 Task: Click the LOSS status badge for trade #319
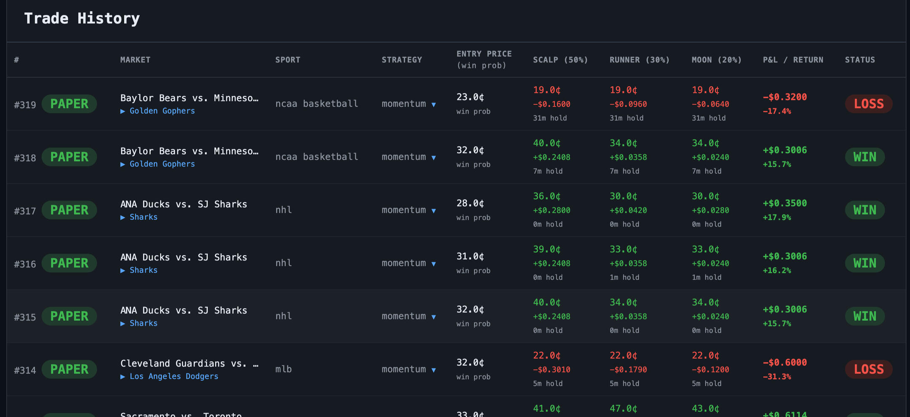(x=869, y=104)
